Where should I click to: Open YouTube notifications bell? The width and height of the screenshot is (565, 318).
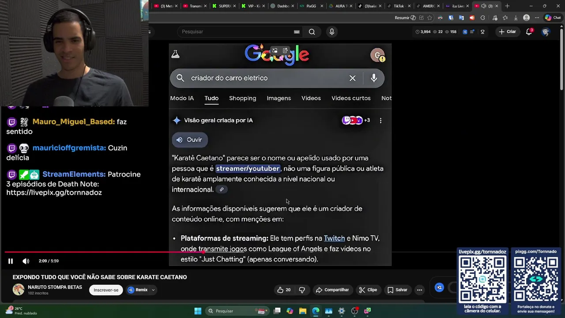(529, 32)
